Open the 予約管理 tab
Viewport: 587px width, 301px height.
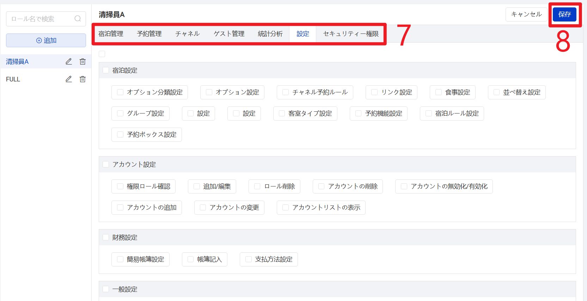149,34
